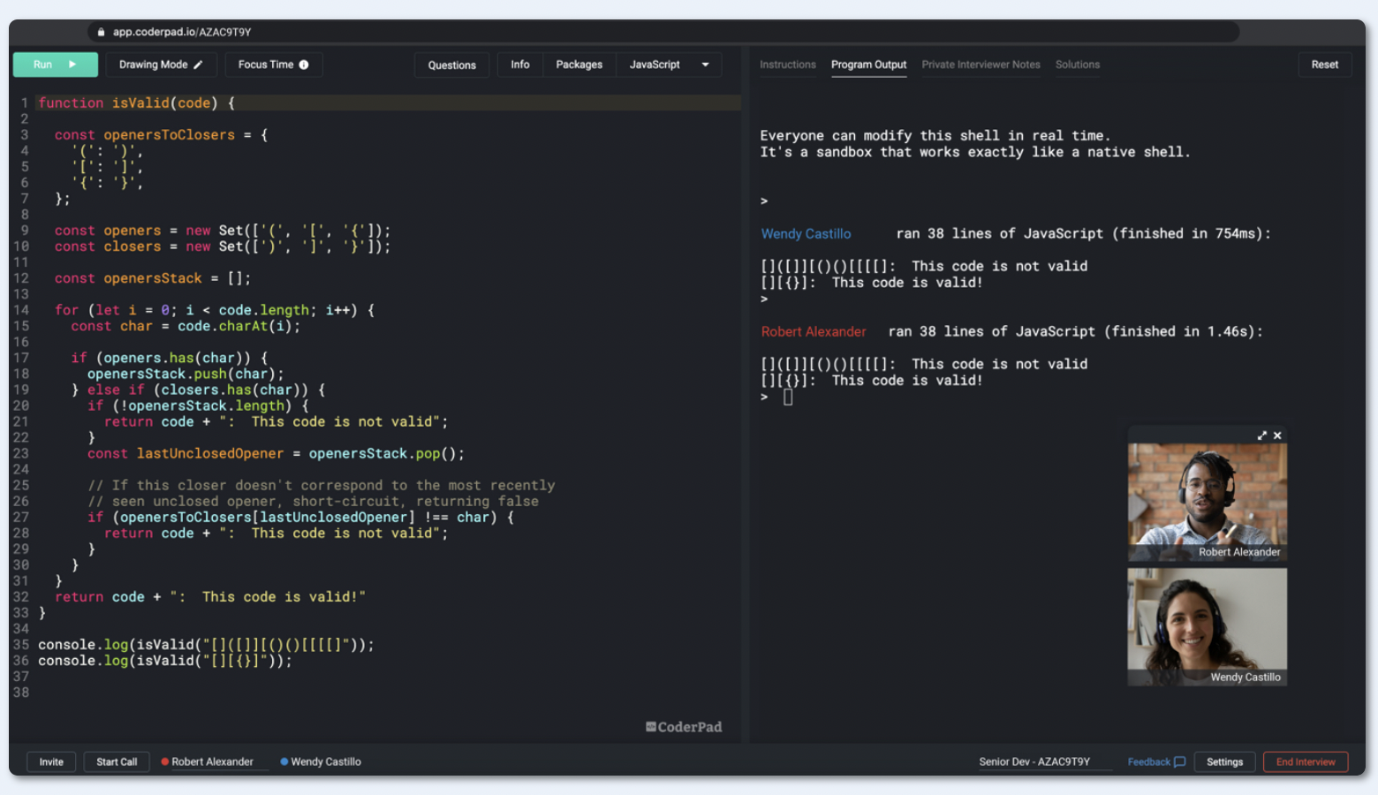
Task: Open the Packages selector
Action: pos(579,64)
